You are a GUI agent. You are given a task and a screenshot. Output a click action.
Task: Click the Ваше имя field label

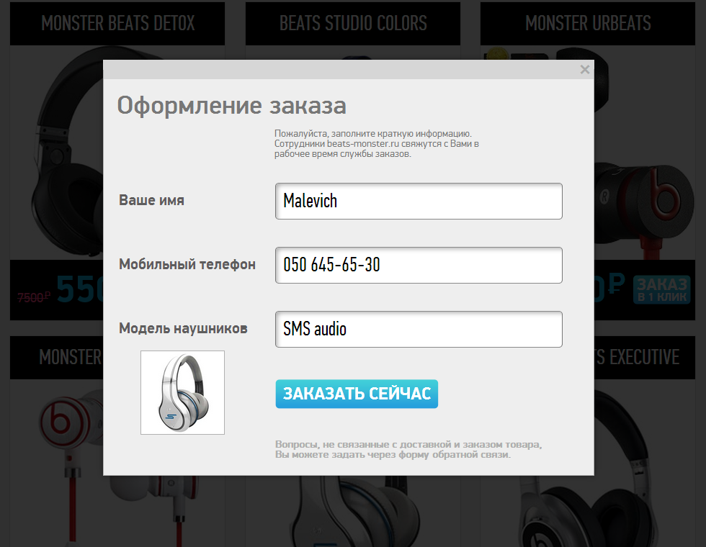click(151, 200)
